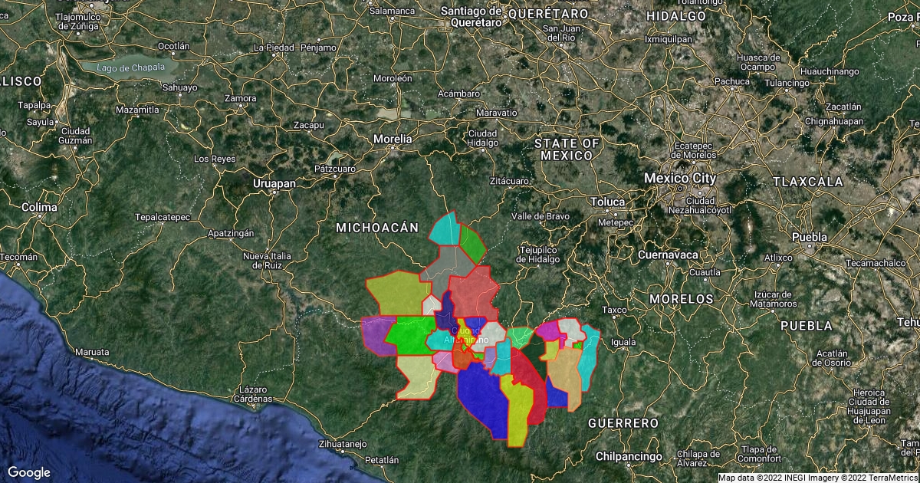
Task: Select the purple polygon at the cluster's western edge
Action: point(378,335)
